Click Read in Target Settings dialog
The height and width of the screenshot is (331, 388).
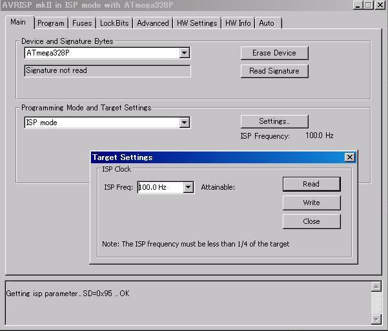click(x=312, y=184)
